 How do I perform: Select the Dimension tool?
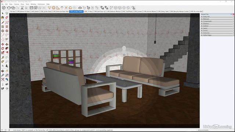click(x=7, y=58)
